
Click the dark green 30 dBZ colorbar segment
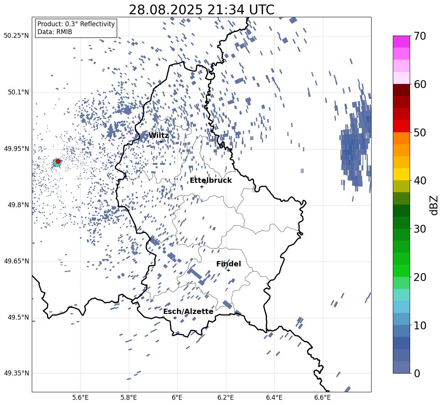tap(401, 223)
